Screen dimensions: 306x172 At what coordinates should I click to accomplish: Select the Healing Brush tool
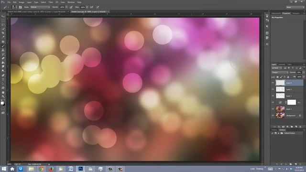pyautogui.click(x=3, y=42)
